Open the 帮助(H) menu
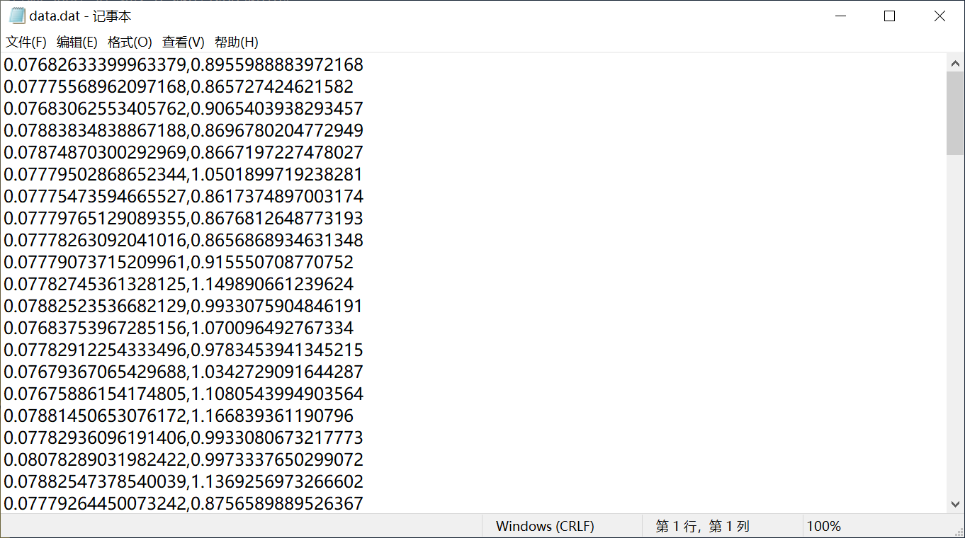Screen dimensions: 965x538 point(237,42)
